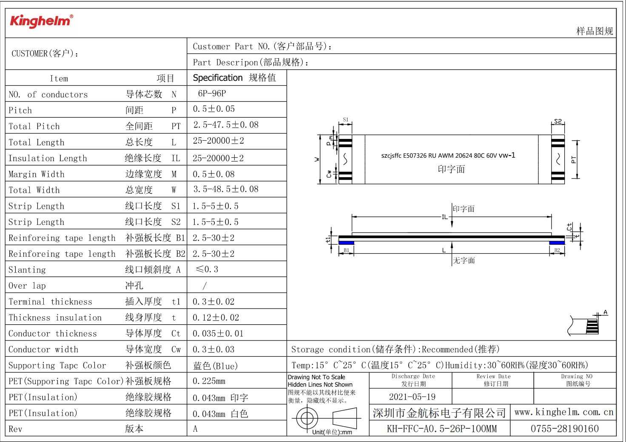Viewport: 626px width, 442px height.
Task: Select conductor thickness value '0.035±0.01'
Action: [218, 334]
